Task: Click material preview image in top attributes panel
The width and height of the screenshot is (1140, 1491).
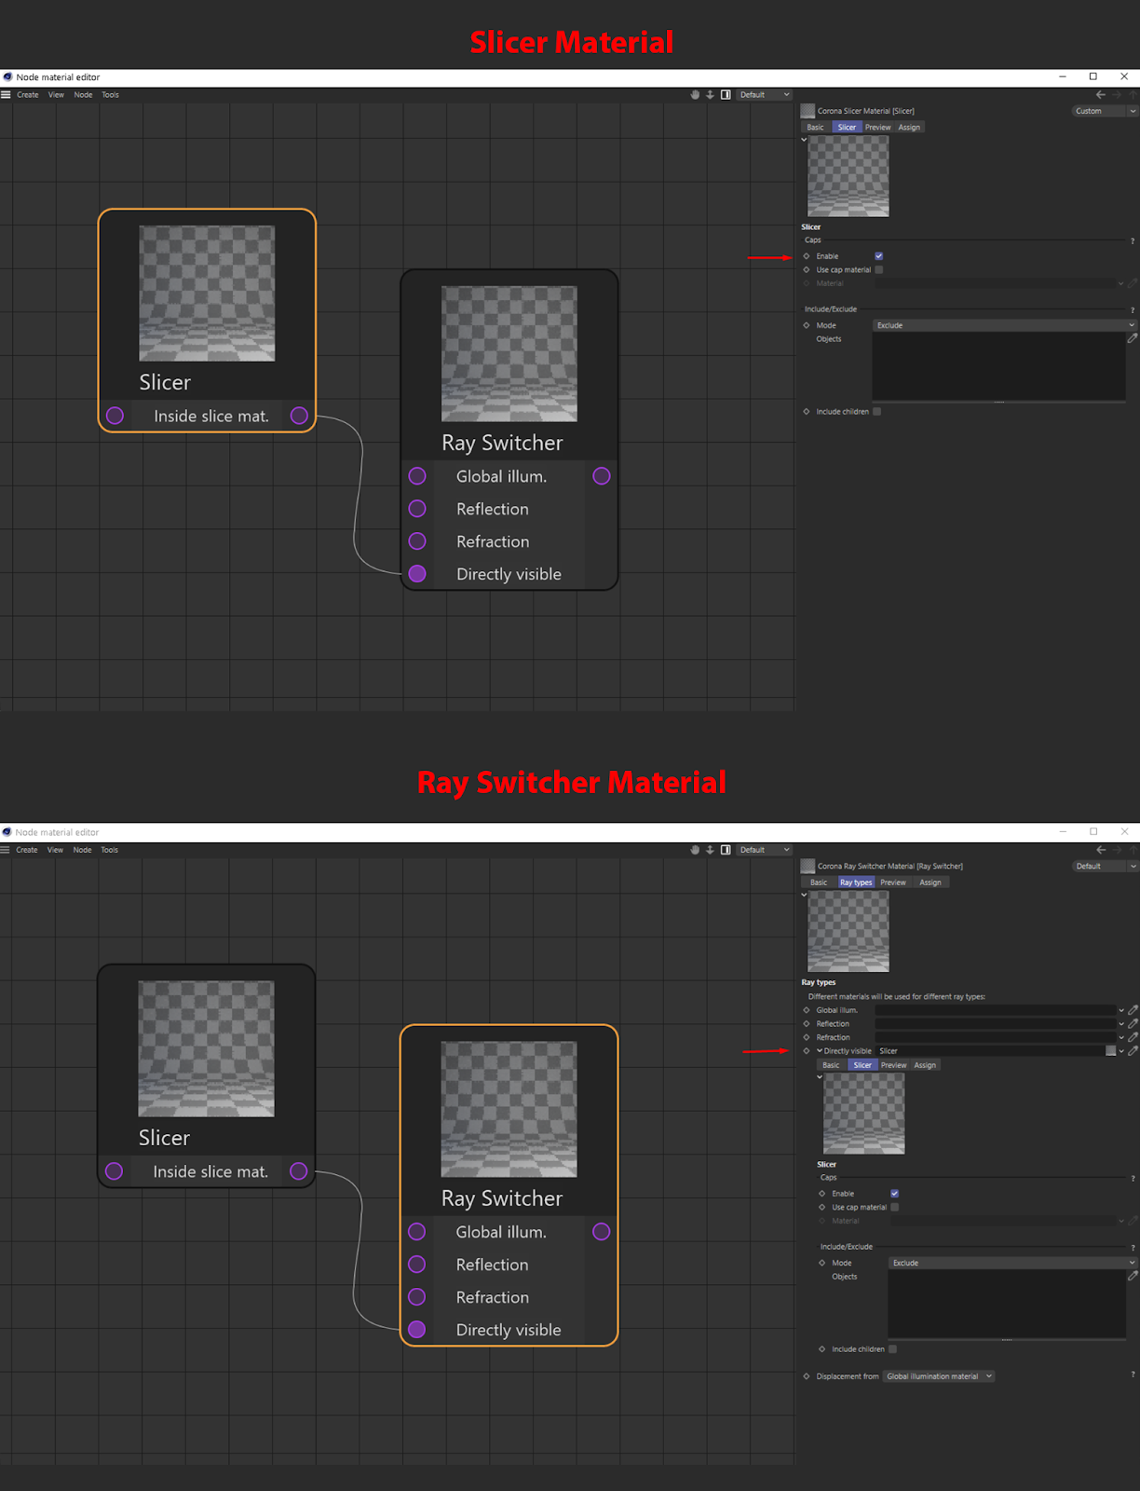Action: (848, 176)
